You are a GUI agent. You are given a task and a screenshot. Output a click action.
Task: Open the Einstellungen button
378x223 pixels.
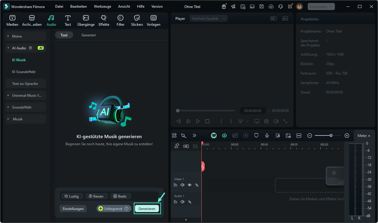click(73, 209)
